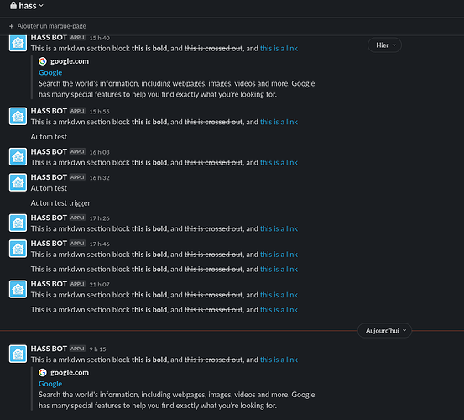Image resolution: width=464 pixels, height=420 pixels.
Task: Click the Google favicon in today's link preview
Action: coord(43,373)
